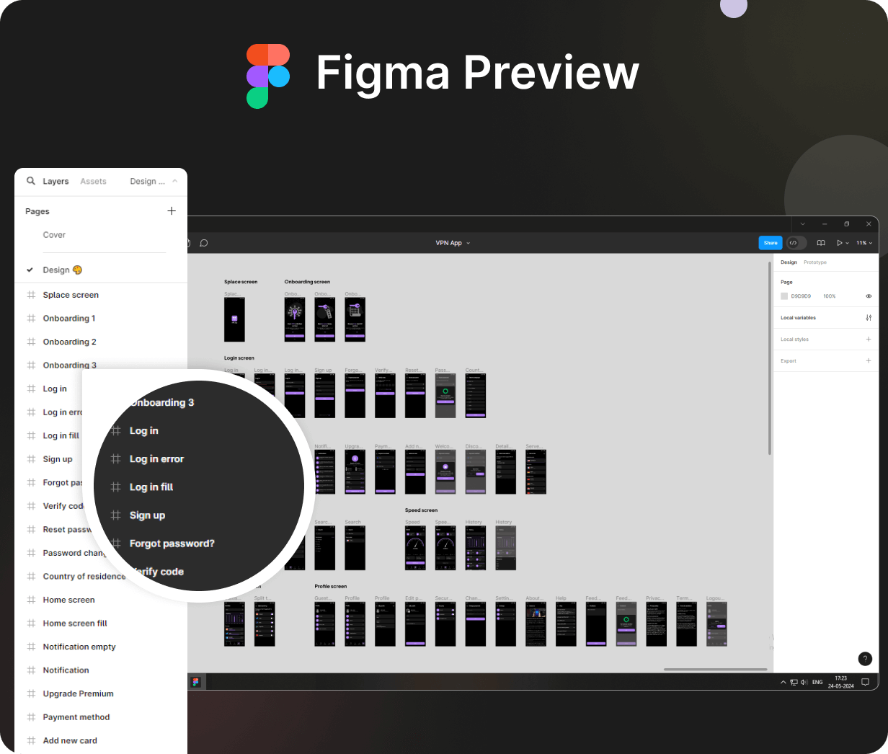This screenshot has height=754, width=888.
Task: Expand the presentation play dropdown arrow
Action: (847, 243)
